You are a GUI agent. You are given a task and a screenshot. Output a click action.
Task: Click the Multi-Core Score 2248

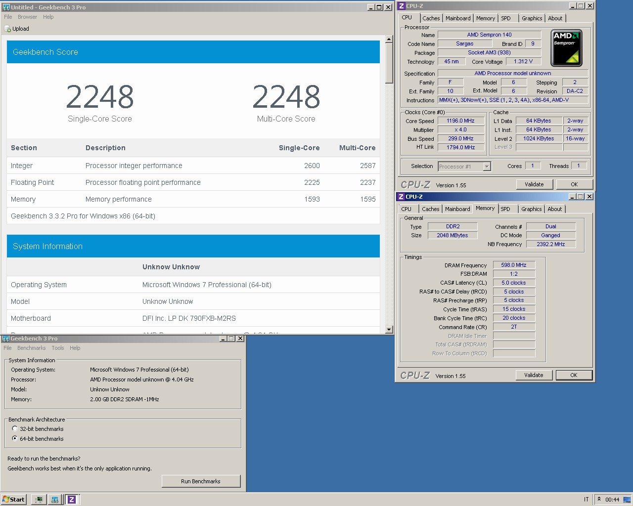(286, 96)
